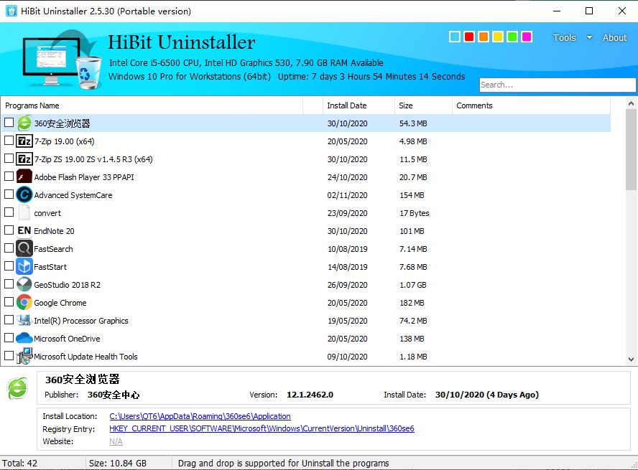The width and height of the screenshot is (638, 470).
Task: Click the Microsoft Update Health Tools icon
Action: [24, 356]
